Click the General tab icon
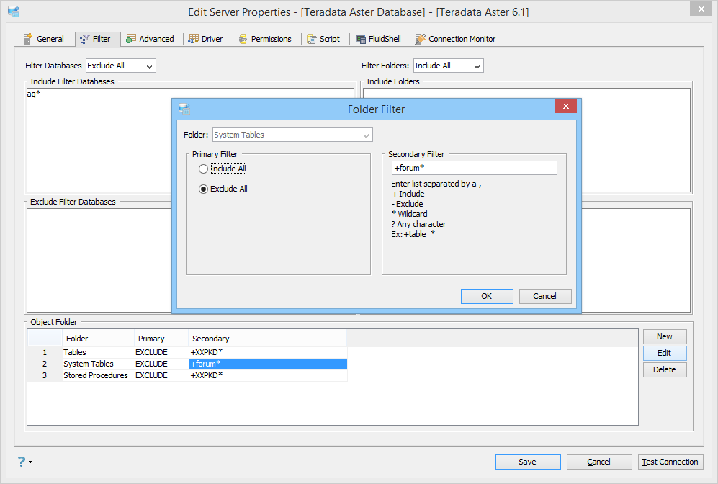This screenshot has width=718, height=484. (28, 39)
